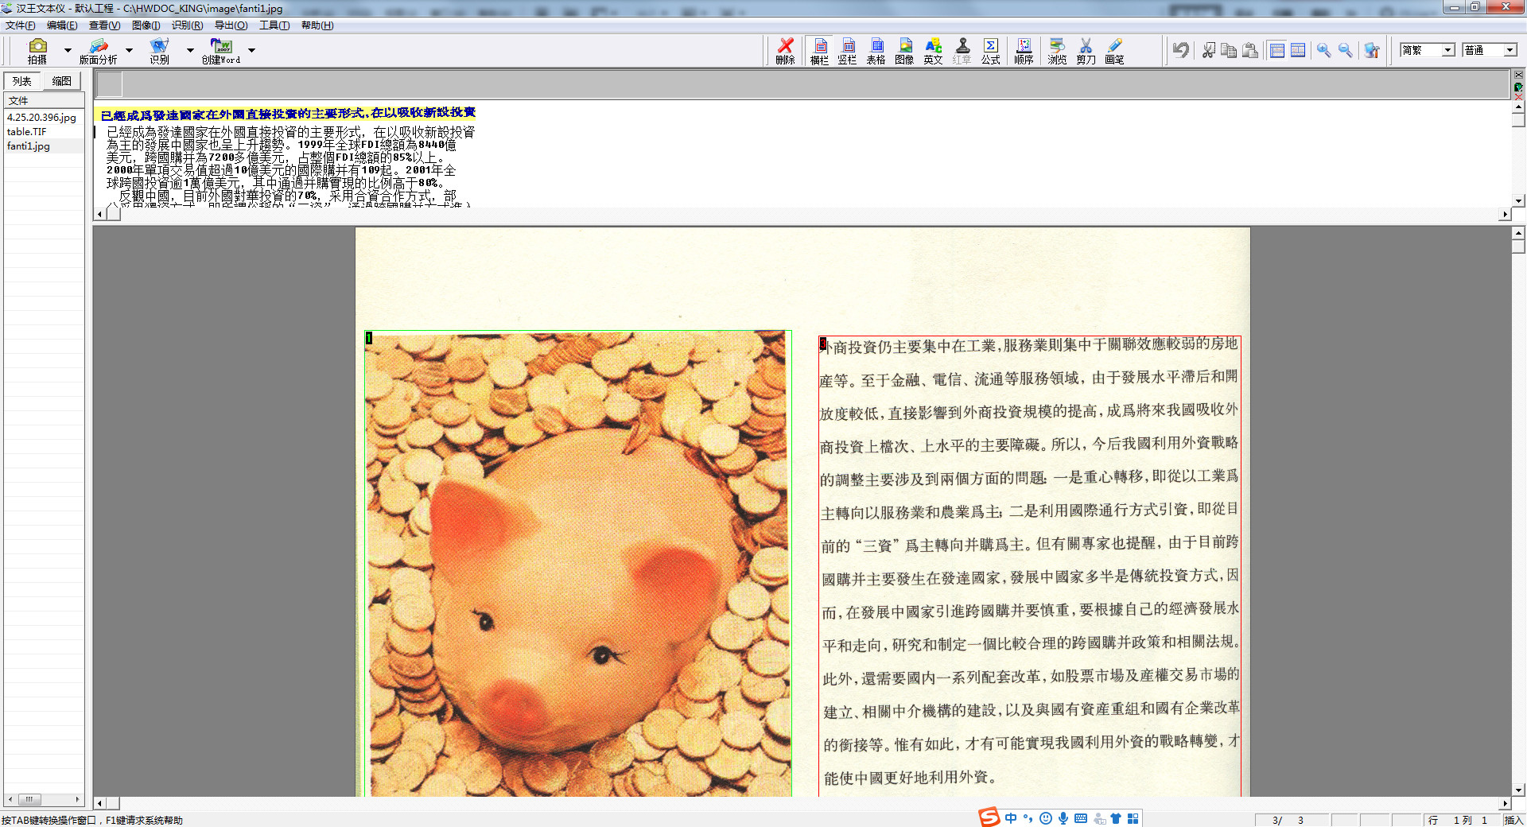Open the 普通 combo box

tap(1490, 50)
